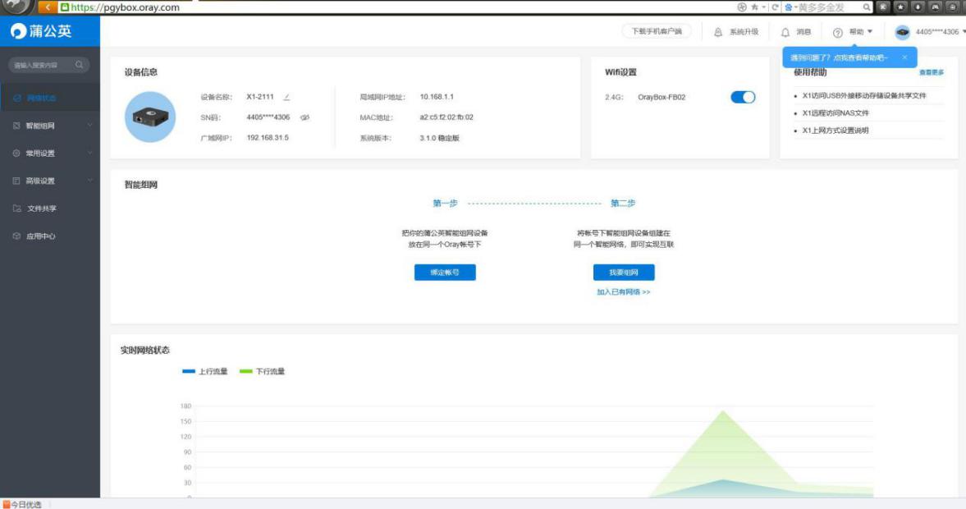The image size is (966, 509).
Task: Open 应用中心 in the sidebar
Action: (x=41, y=236)
